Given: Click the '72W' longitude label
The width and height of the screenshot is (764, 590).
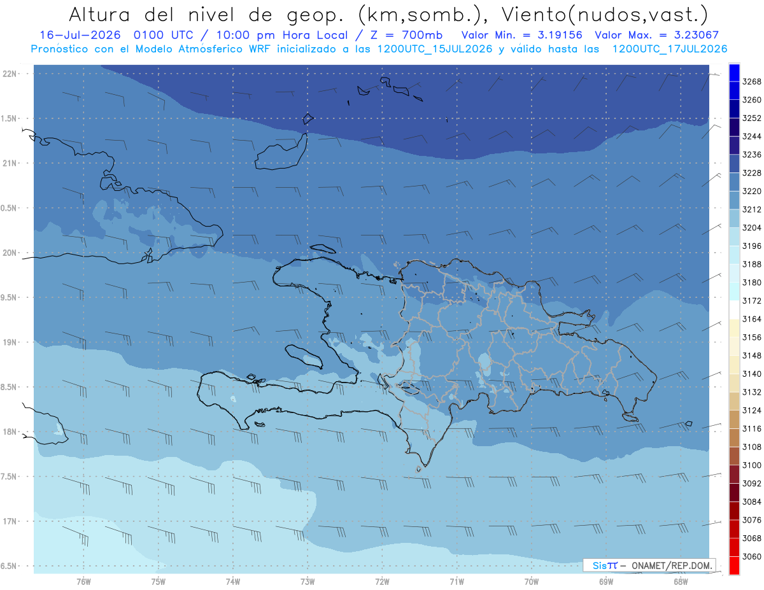Looking at the screenshot, I should coord(382,581).
